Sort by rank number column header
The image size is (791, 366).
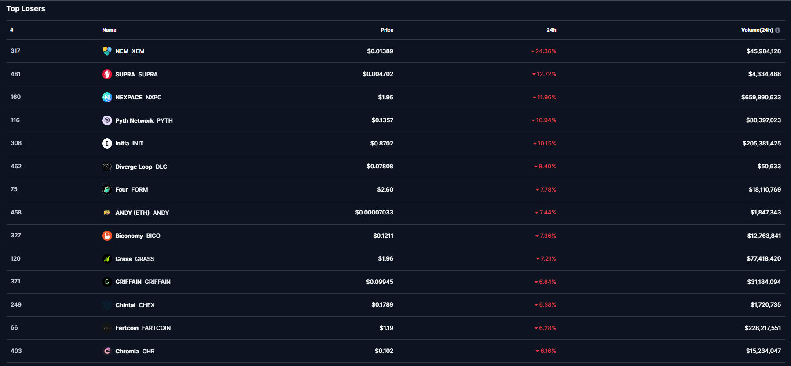pyautogui.click(x=12, y=30)
